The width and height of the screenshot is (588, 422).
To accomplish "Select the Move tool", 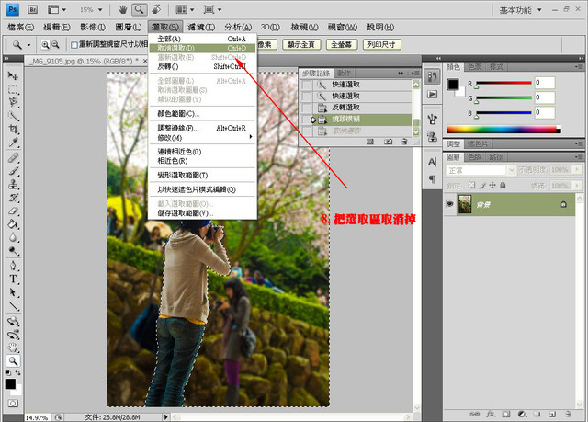I will 13,75.
